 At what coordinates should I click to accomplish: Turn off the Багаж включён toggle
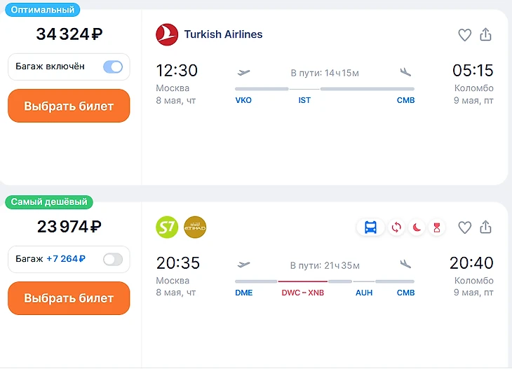[x=112, y=66]
